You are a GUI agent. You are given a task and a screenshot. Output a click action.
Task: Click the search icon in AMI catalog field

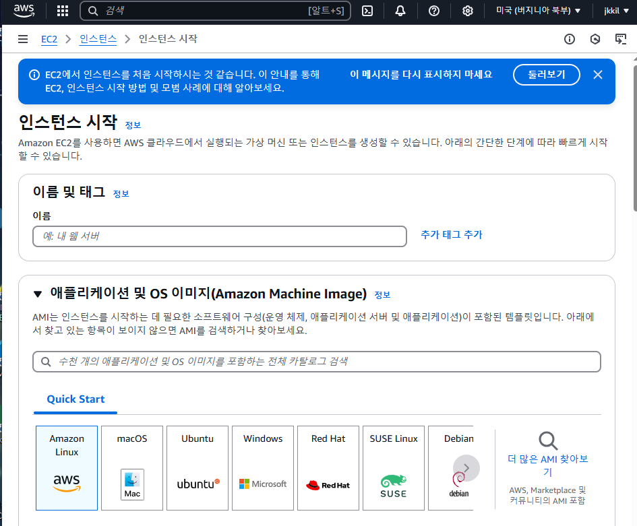(46, 362)
